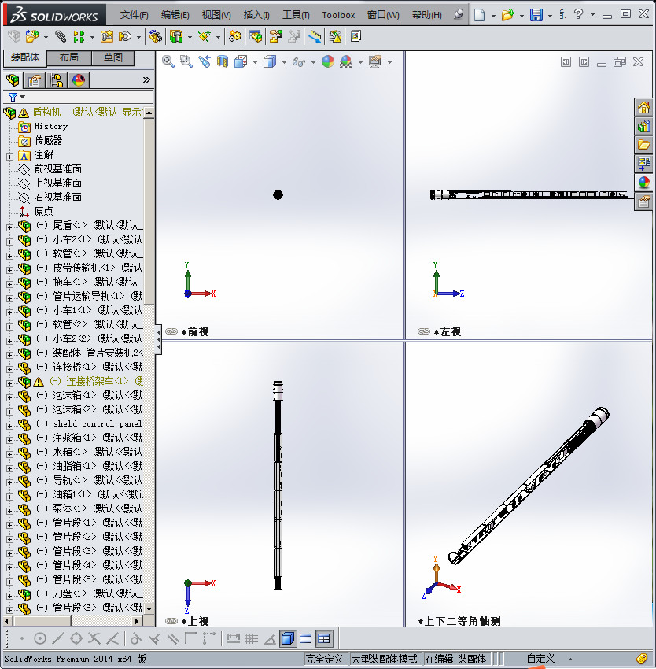This screenshot has width=656, height=669.
Task: Click the feature tree horizontal scroll right arrow
Action: pos(137,621)
